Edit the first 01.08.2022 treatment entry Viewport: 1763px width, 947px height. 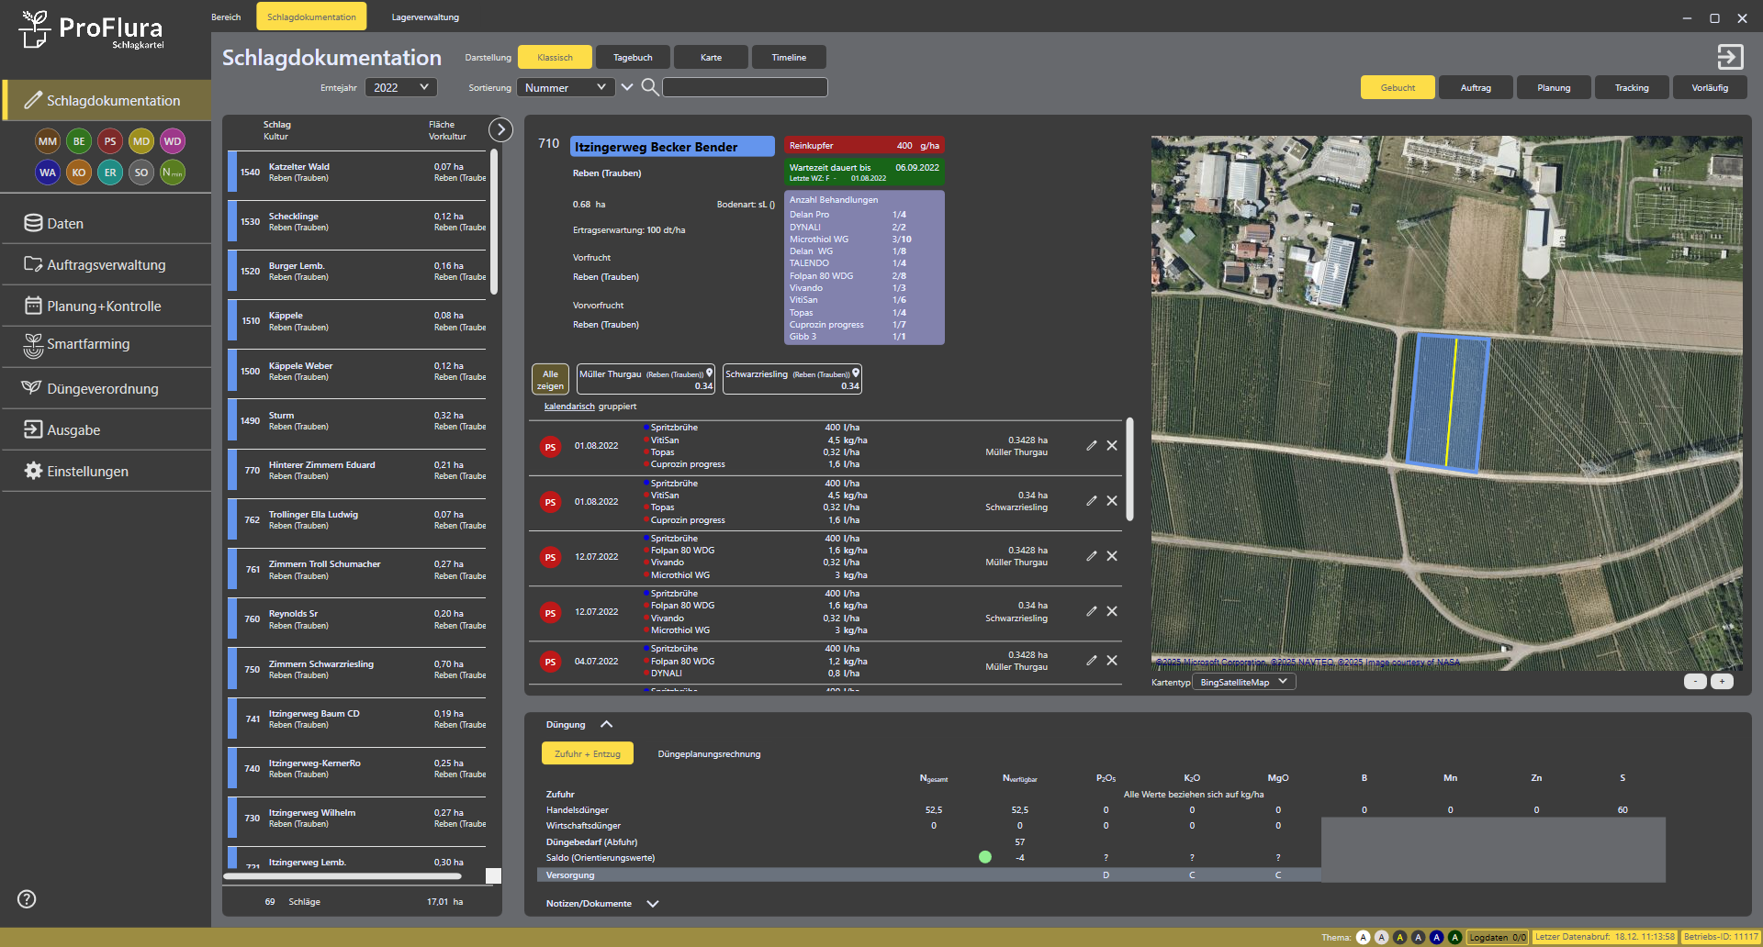(x=1091, y=446)
